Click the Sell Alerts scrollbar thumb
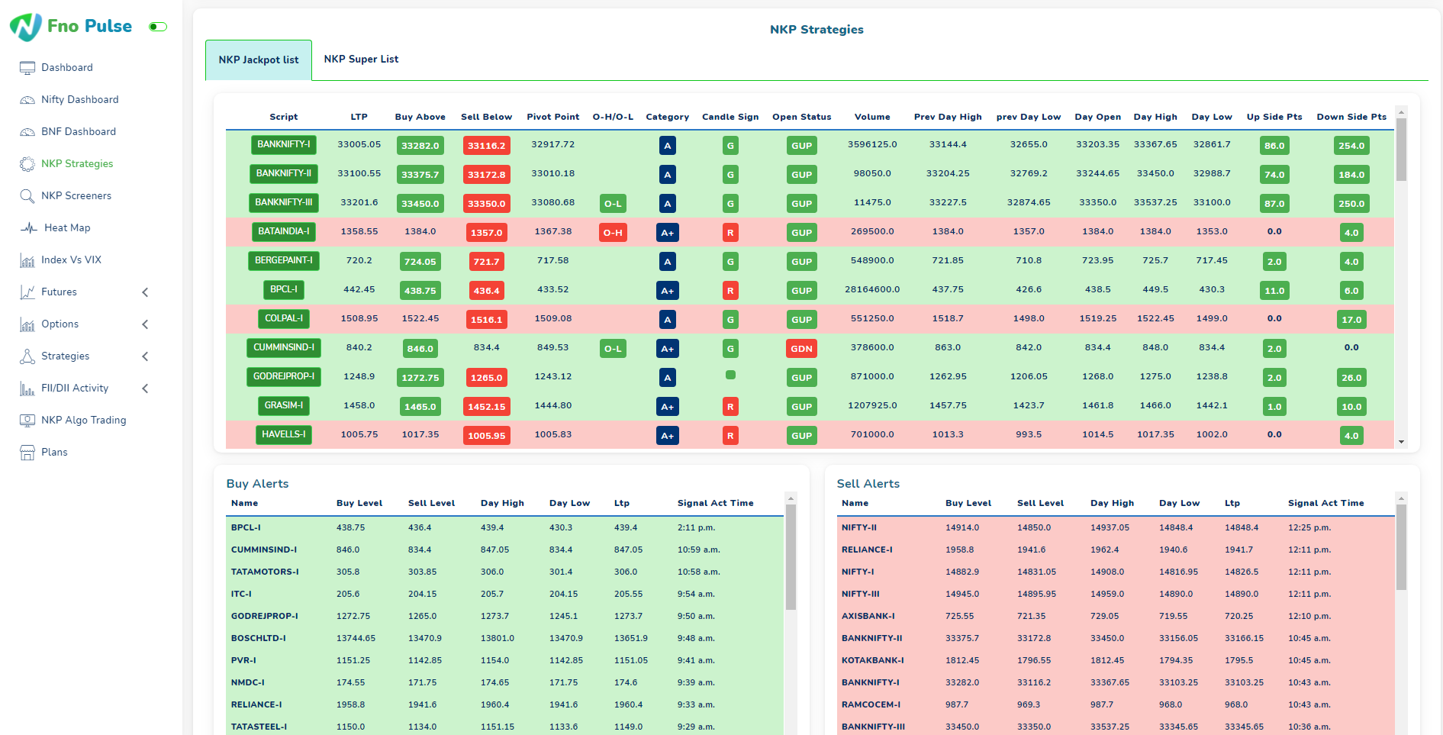The height and width of the screenshot is (735, 1443). coord(1401,548)
